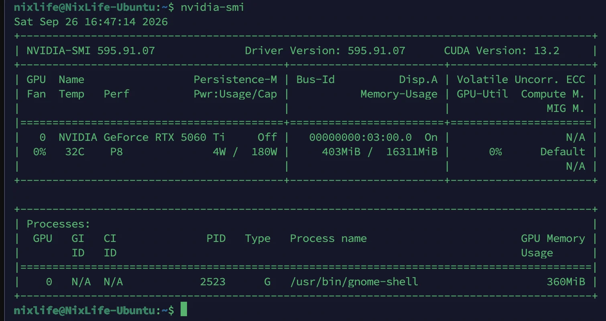Click the performance state P8
This screenshot has width=606, height=321.
tap(116, 152)
